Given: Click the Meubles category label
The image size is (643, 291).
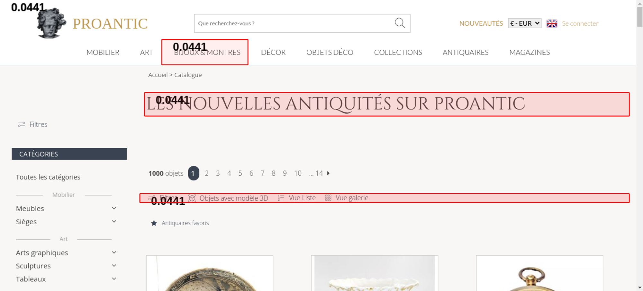Looking at the screenshot, I should click(x=30, y=208).
